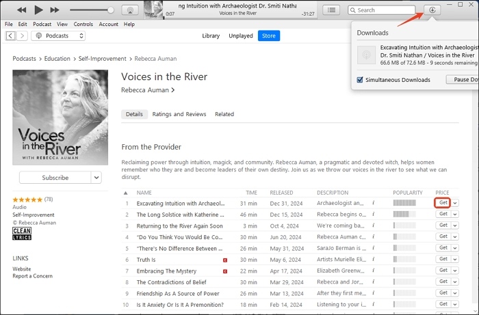Screen dimensions: 479x315
Task: Open the Up Next list icon
Action: click(x=331, y=10)
